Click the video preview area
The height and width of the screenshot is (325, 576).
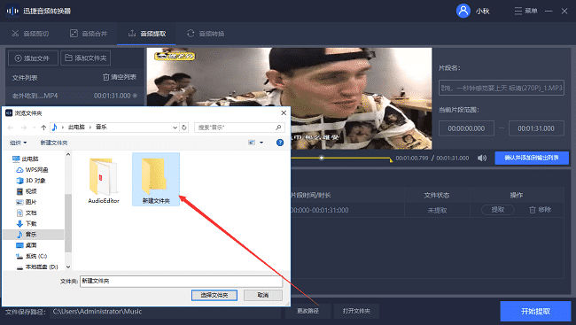tap(289, 98)
